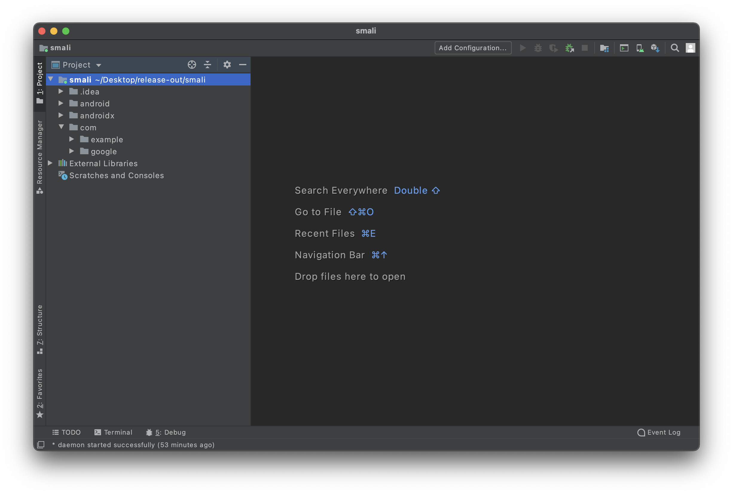This screenshot has height=495, width=733.
Task: Click the Debug bug icon in toolbar
Action: 538,48
